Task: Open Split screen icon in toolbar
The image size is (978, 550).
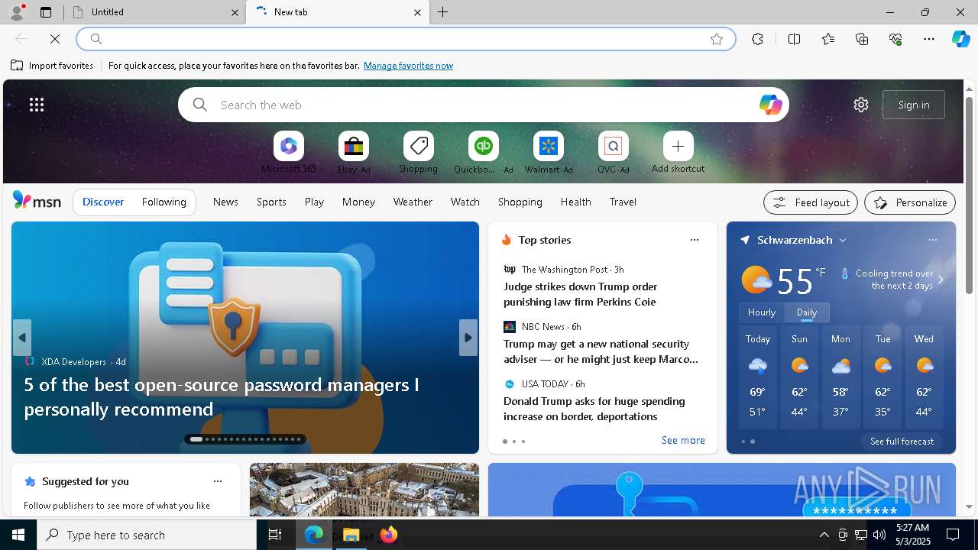Action: pos(794,39)
